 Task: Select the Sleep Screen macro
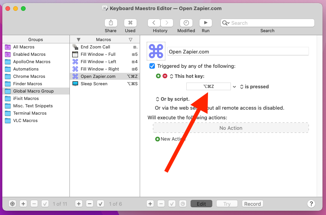click(105, 84)
